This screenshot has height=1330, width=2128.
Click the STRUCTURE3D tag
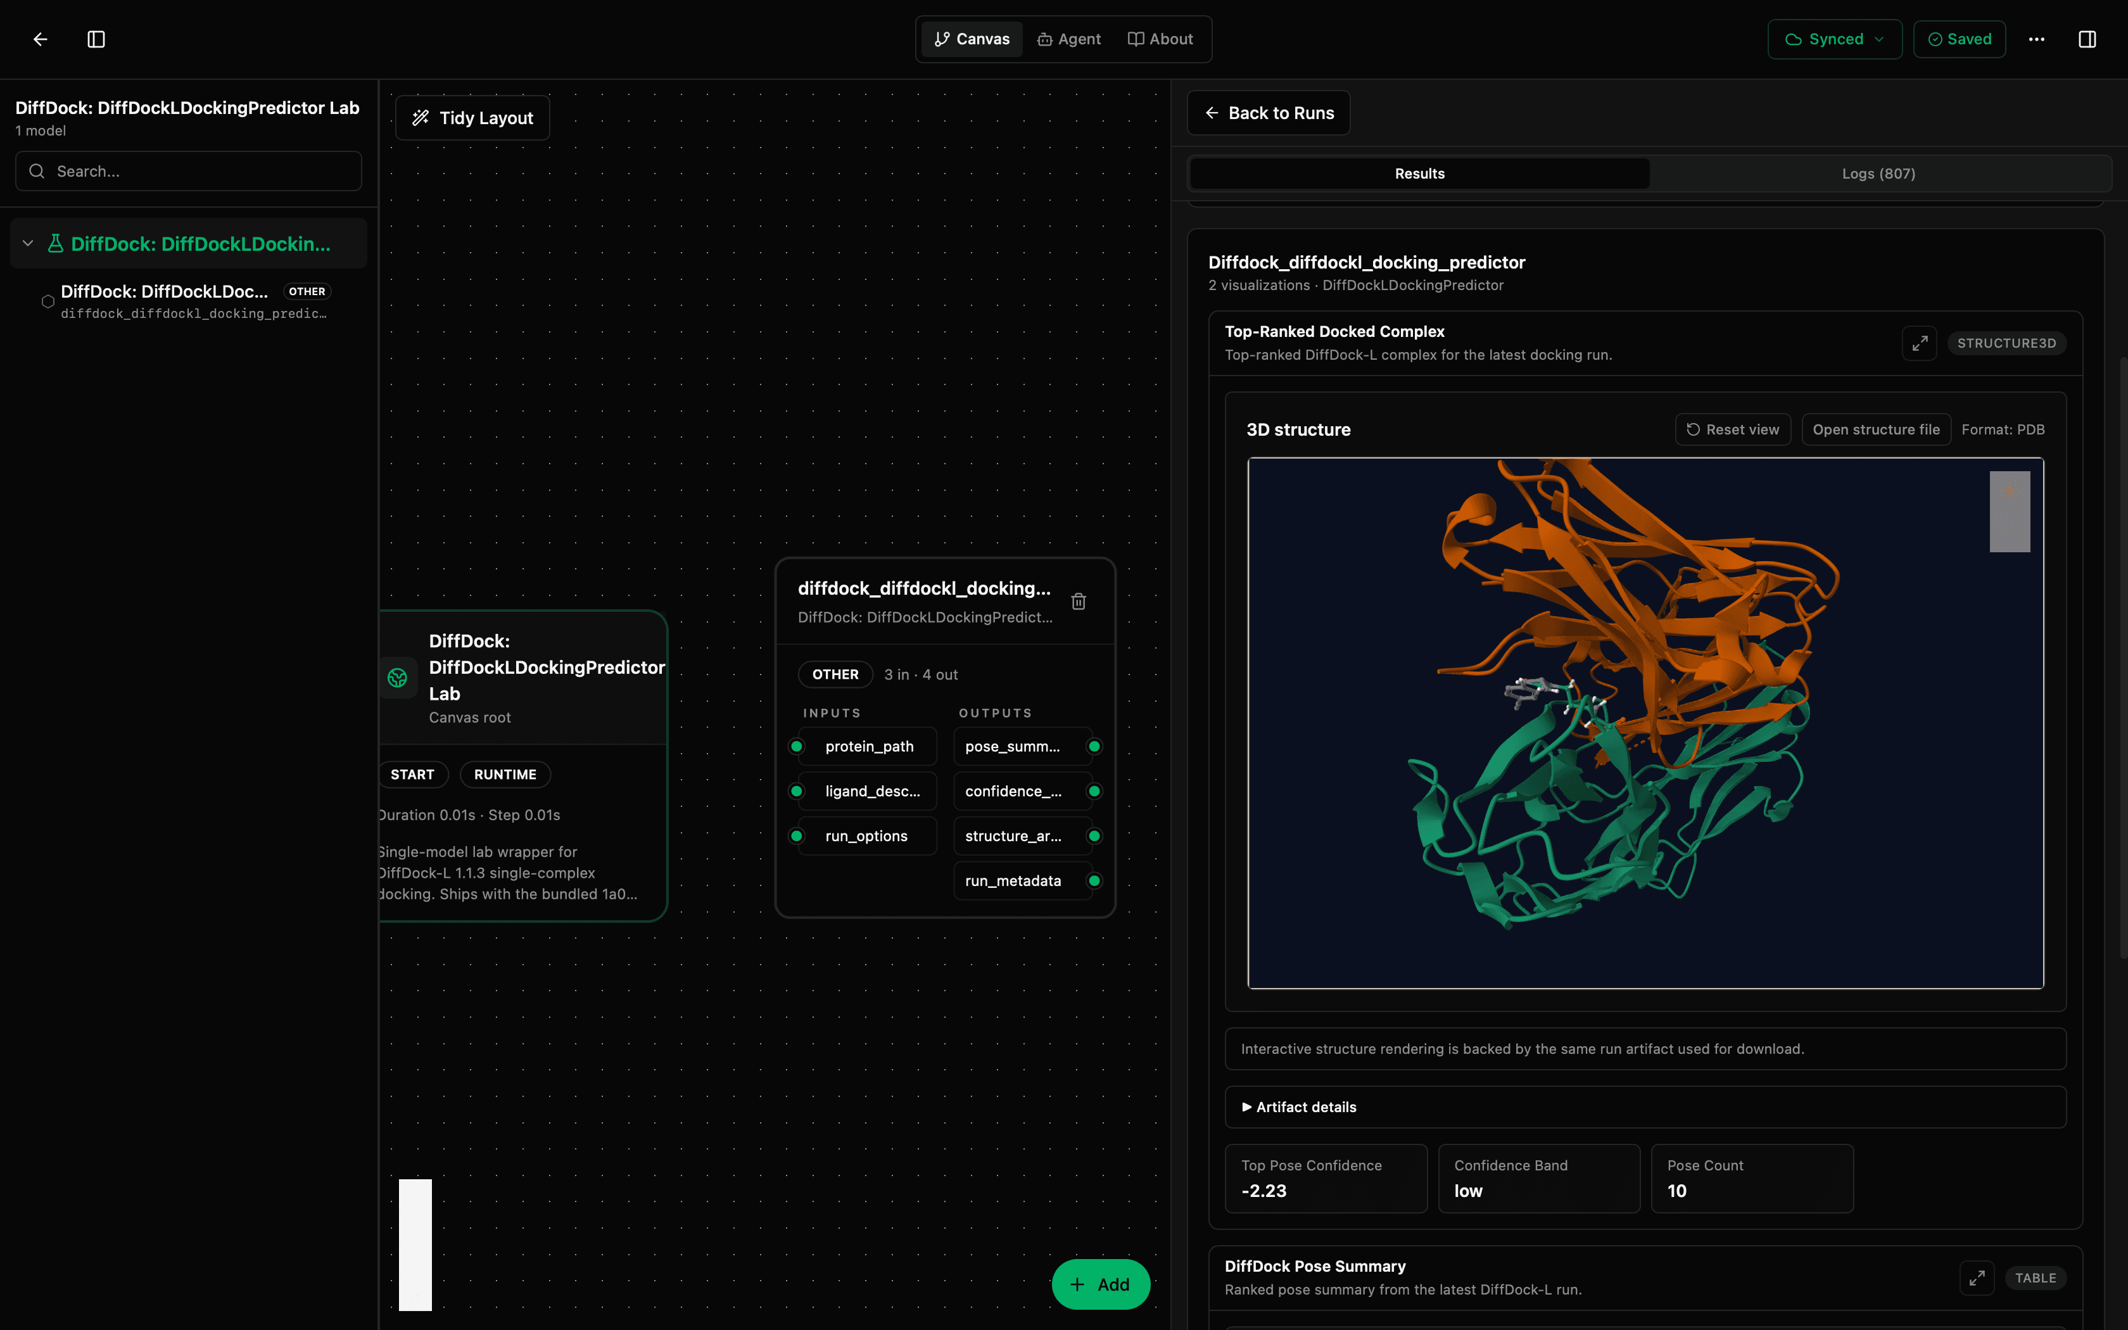pyautogui.click(x=2006, y=343)
